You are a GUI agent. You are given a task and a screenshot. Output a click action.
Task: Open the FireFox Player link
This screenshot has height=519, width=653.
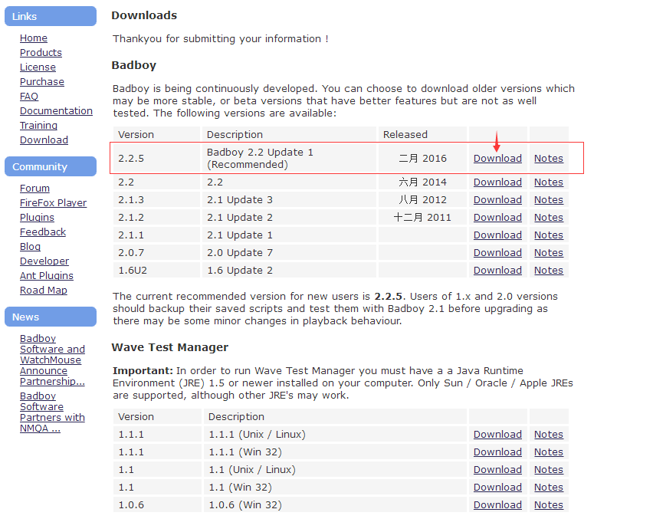(54, 203)
